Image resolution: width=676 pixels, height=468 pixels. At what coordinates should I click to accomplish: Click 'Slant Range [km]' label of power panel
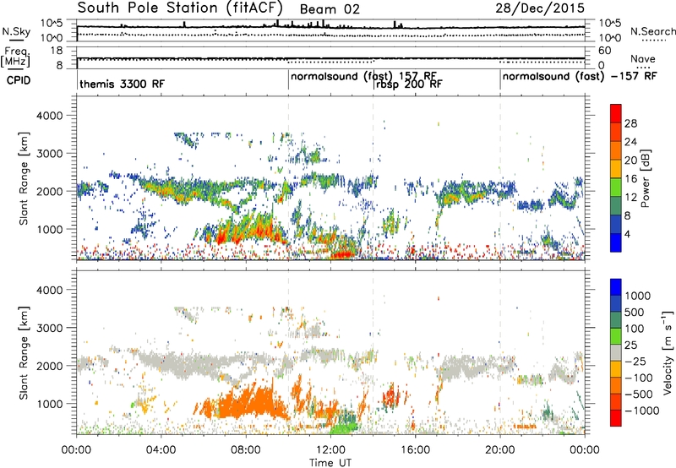pyautogui.click(x=24, y=178)
